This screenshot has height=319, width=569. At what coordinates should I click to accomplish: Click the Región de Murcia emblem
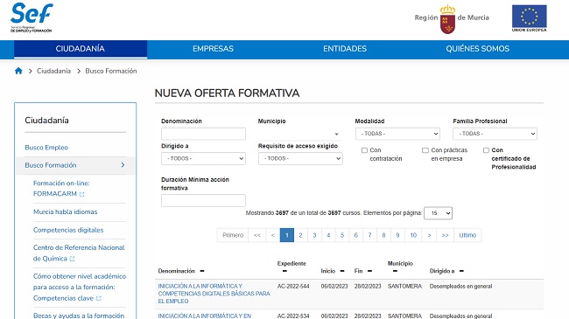[452, 19]
